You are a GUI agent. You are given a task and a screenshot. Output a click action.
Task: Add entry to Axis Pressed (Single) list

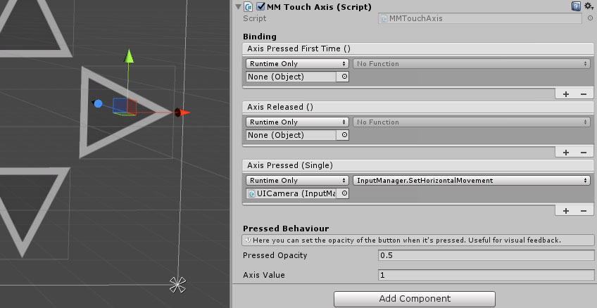click(x=566, y=210)
